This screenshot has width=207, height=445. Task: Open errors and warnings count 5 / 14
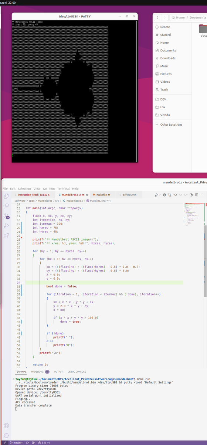click(x=44, y=443)
